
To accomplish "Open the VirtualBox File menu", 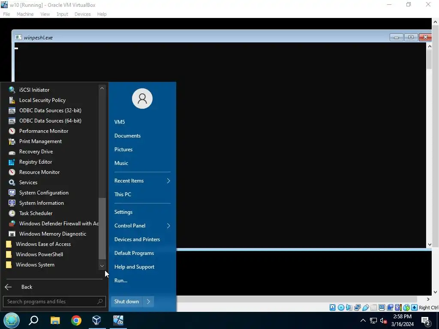I will (x=6, y=14).
